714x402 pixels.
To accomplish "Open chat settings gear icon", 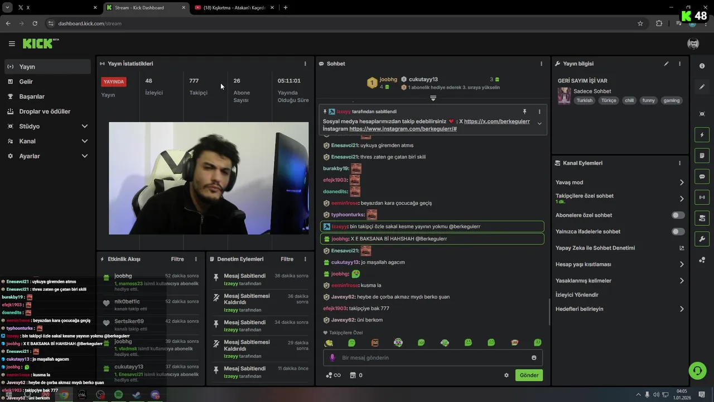I will 506,375.
